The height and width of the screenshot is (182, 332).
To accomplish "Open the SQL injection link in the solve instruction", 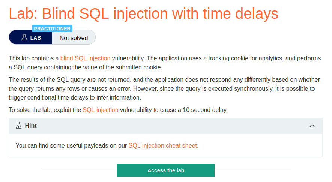I will [x=101, y=110].
